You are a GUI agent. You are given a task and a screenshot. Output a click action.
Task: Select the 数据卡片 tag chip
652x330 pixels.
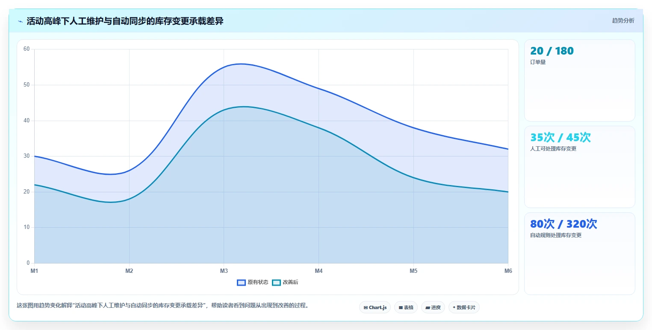[464, 307]
